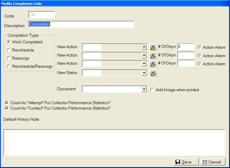Choose the Reschedule completion type
Screen dimensions: 230x168
(9, 50)
